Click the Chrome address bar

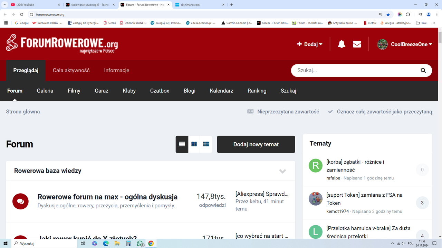pos(204,14)
